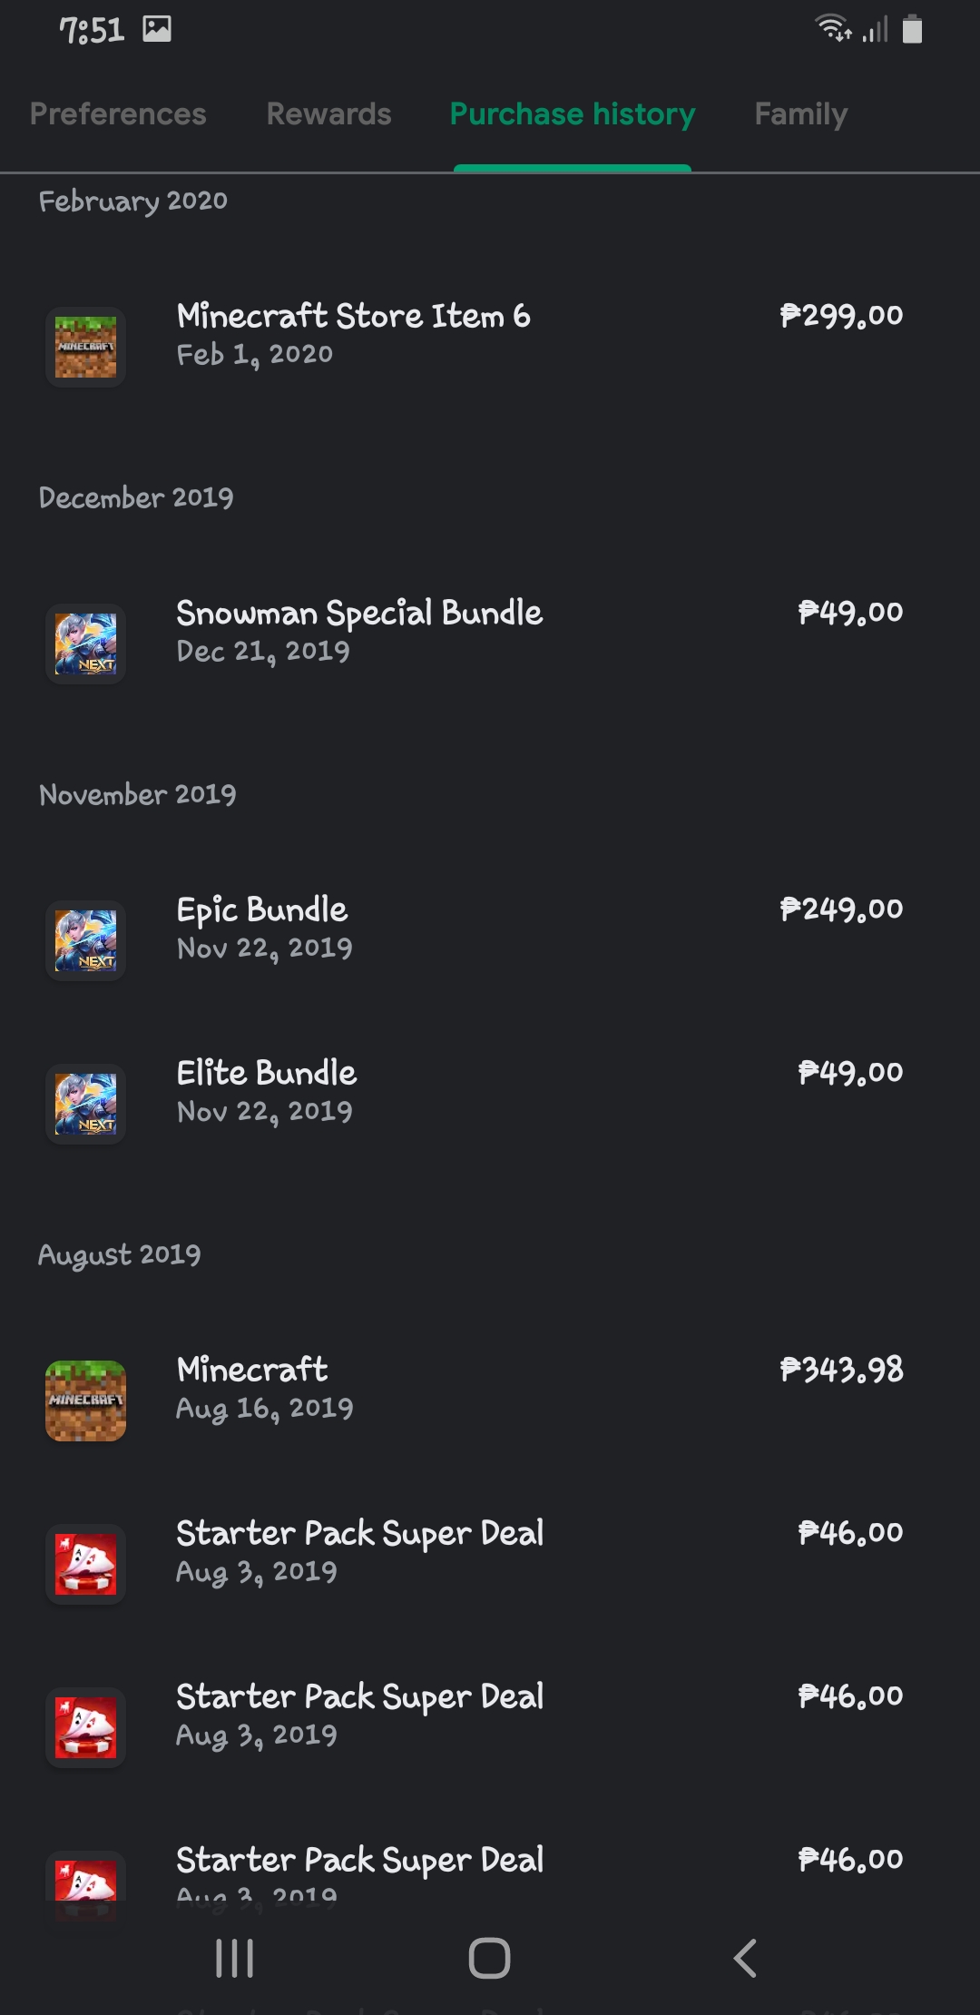Tap the Epic Bundle game icon
The height and width of the screenshot is (2015, 980).
click(x=85, y=940)
